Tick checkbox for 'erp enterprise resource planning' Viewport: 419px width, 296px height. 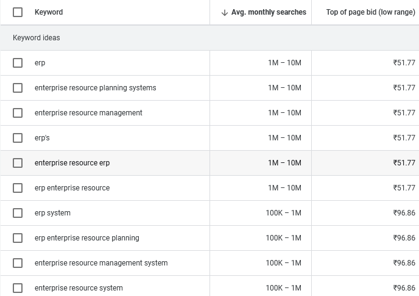(18, 238)
